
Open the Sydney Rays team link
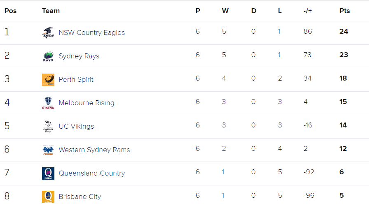79,56
